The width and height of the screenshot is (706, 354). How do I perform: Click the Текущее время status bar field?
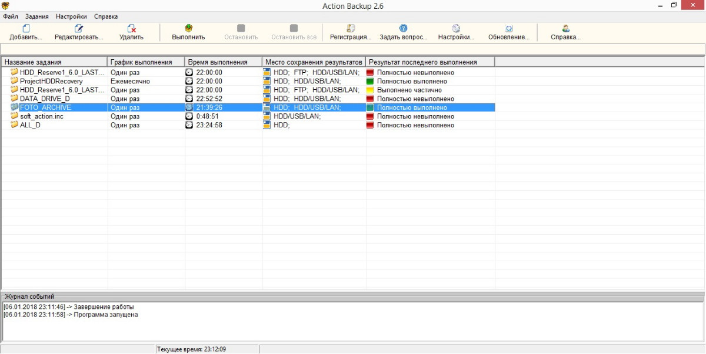coord(207,349)
